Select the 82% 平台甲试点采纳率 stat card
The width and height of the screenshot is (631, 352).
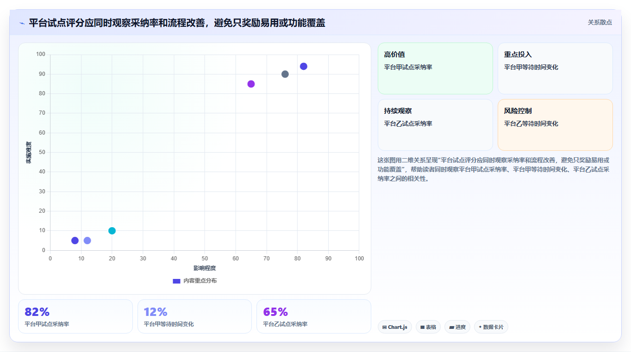click(75, 316)
